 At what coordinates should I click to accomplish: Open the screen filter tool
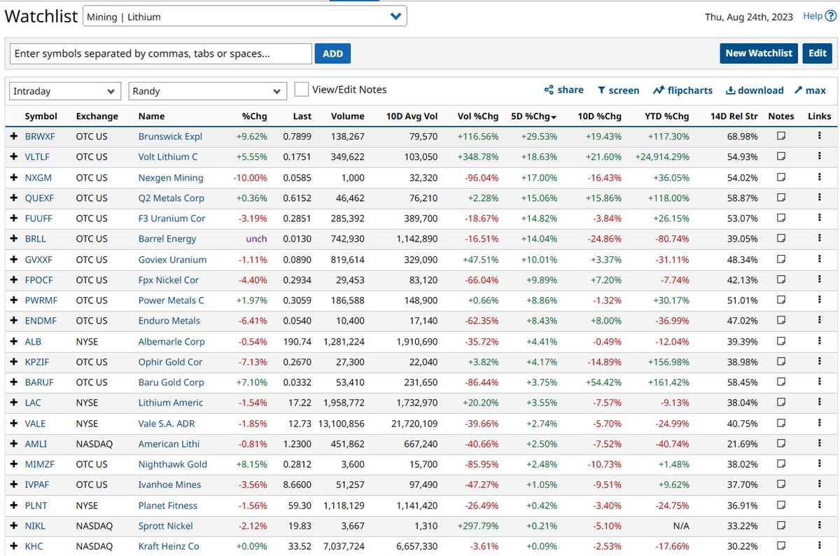click(x=618, y=90)
